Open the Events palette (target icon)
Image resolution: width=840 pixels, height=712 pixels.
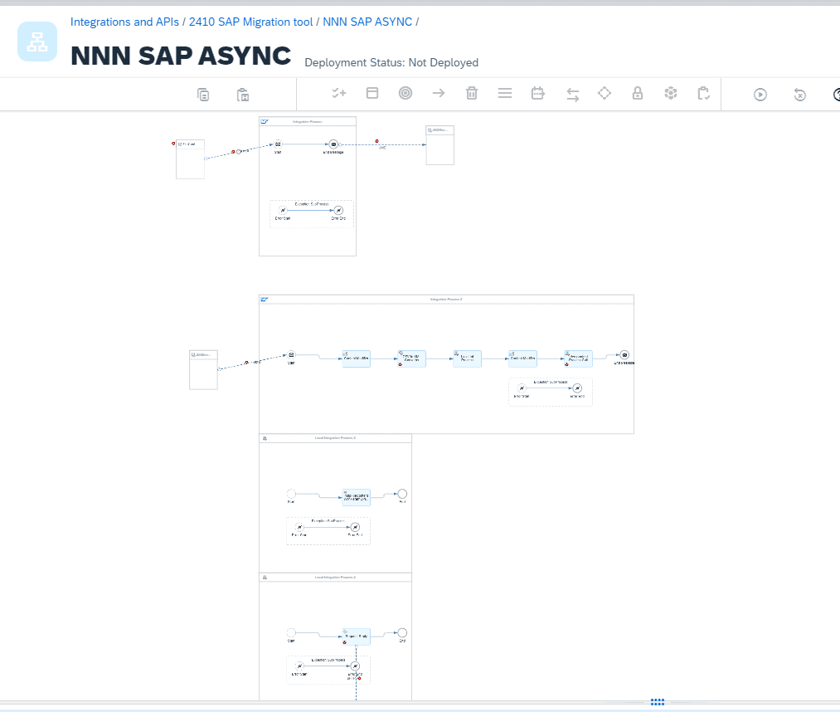(405, 93)
